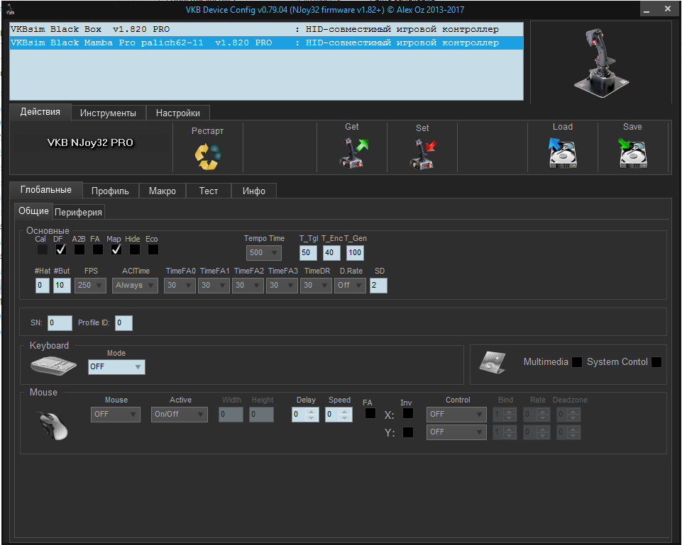682x545 pixels.
Task: Open the TimeFA1 dropdown
Action: pyautogui.click(x=214, y=286)
